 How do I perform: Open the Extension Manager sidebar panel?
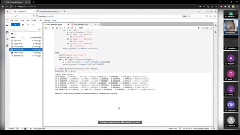7,45
